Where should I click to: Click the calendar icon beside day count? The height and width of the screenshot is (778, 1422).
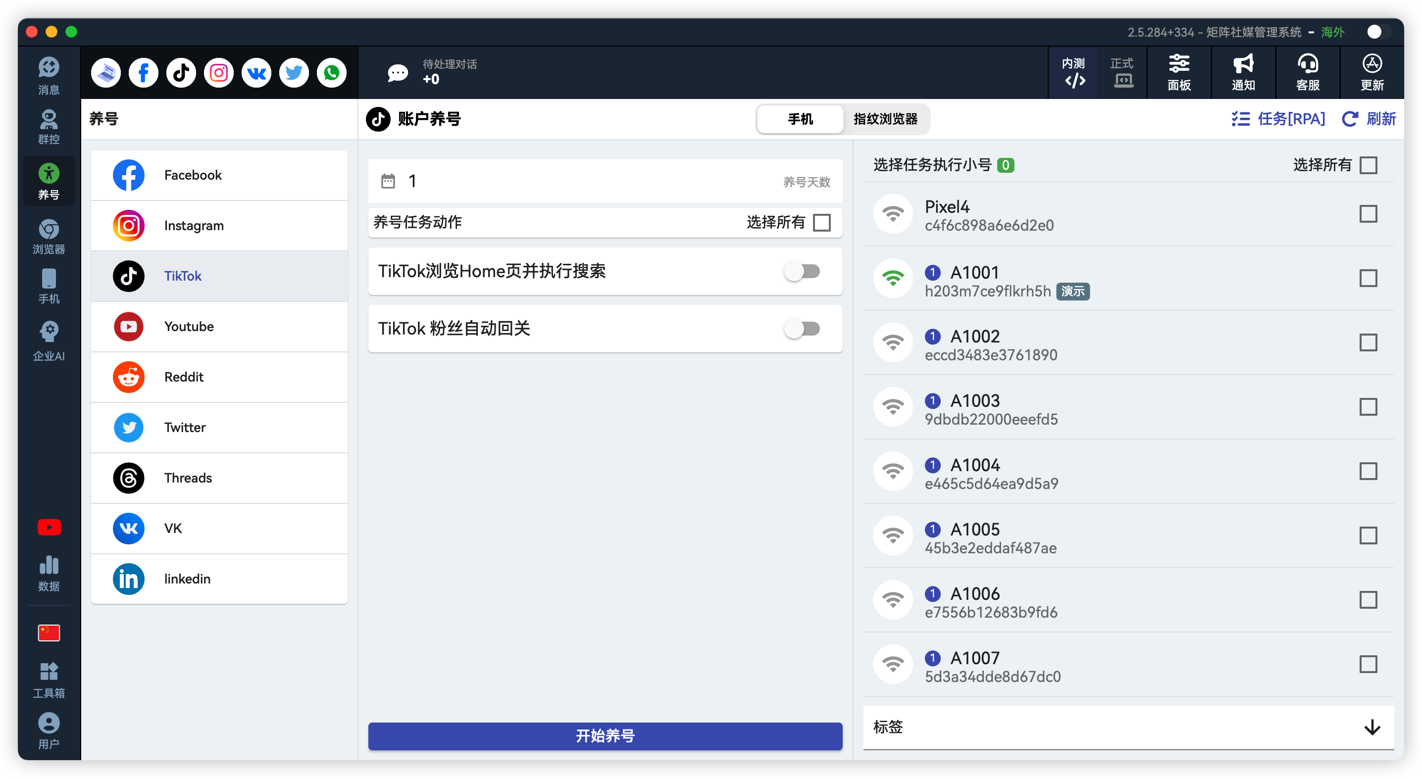click(x=388, y=181)
